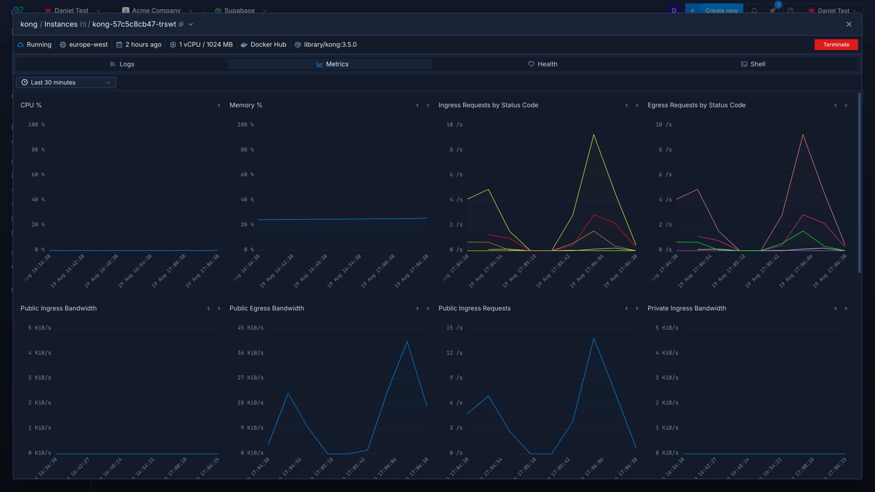
Task: Open Instances breadcrumb link
Action: pyautogui.click(x=61, y=24)
